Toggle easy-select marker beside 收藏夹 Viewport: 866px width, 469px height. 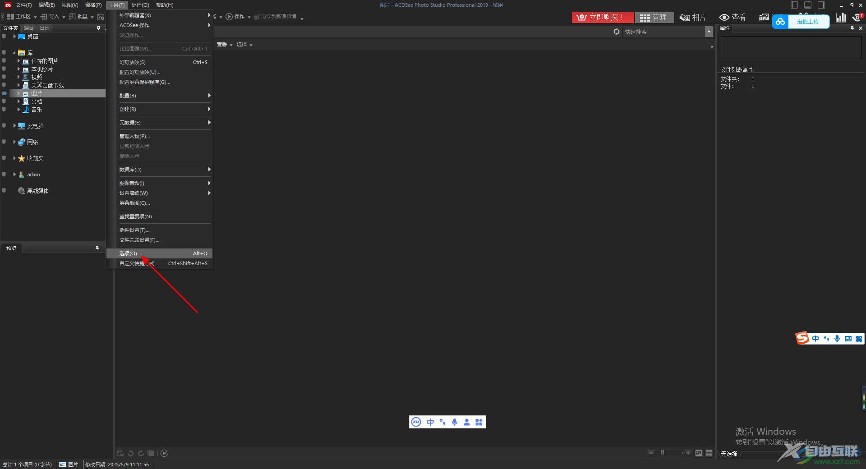click(x=4, y=158)
